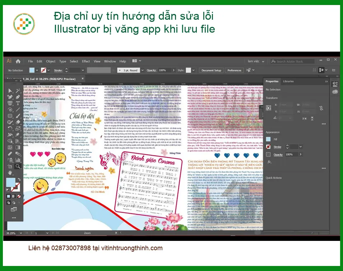Open the Style dropdown arrow
This screenshot has width=343, height=271.
(193, 70)
